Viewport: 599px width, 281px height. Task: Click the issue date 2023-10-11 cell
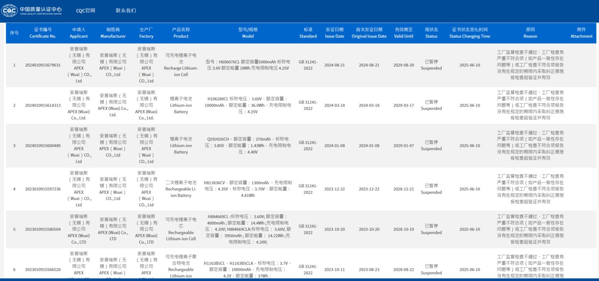(334, 269)
